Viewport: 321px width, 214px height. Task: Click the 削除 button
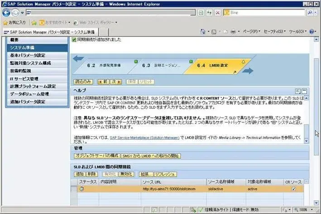coord(92,174)
